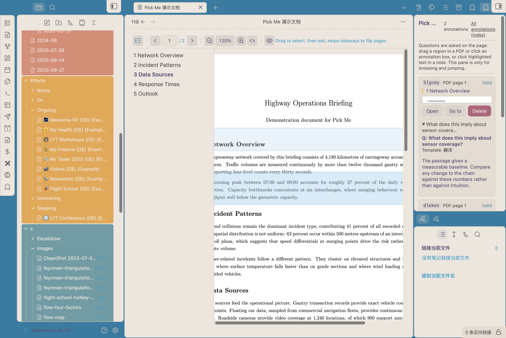The width and height of the screenshot is (506, 338).
Task: Open the tab list dropdown chevron
Action: (x=404, y=8)
